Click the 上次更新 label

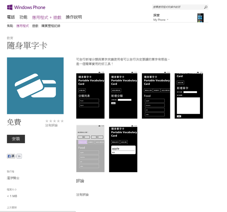pyautogui.click(x=12, y=207)
